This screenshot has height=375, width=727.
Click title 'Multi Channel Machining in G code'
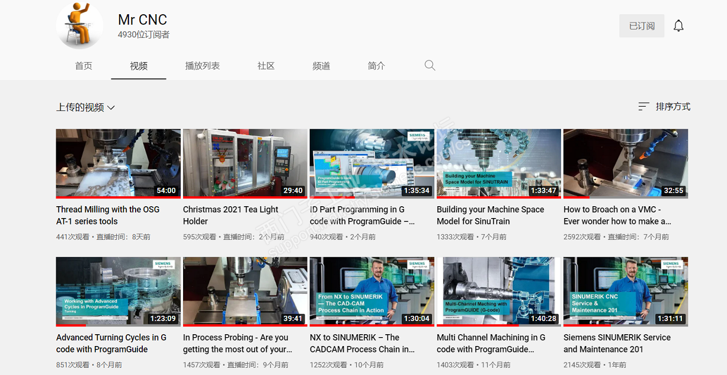coord(491,344)
